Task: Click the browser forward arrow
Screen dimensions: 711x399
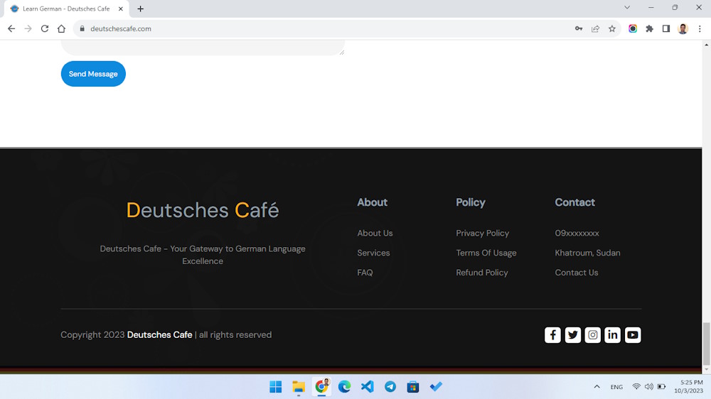Action: pyautogui.click(x=28, y=28)
